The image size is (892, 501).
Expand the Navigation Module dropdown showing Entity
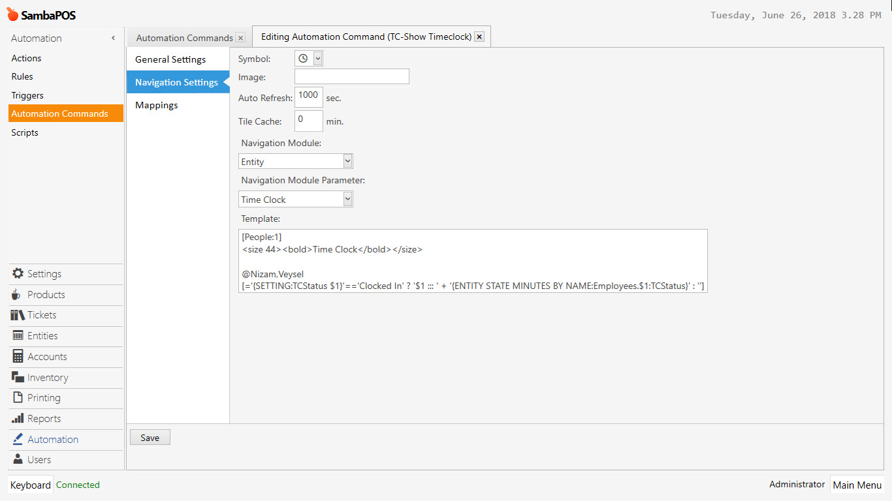coord(347,161)
